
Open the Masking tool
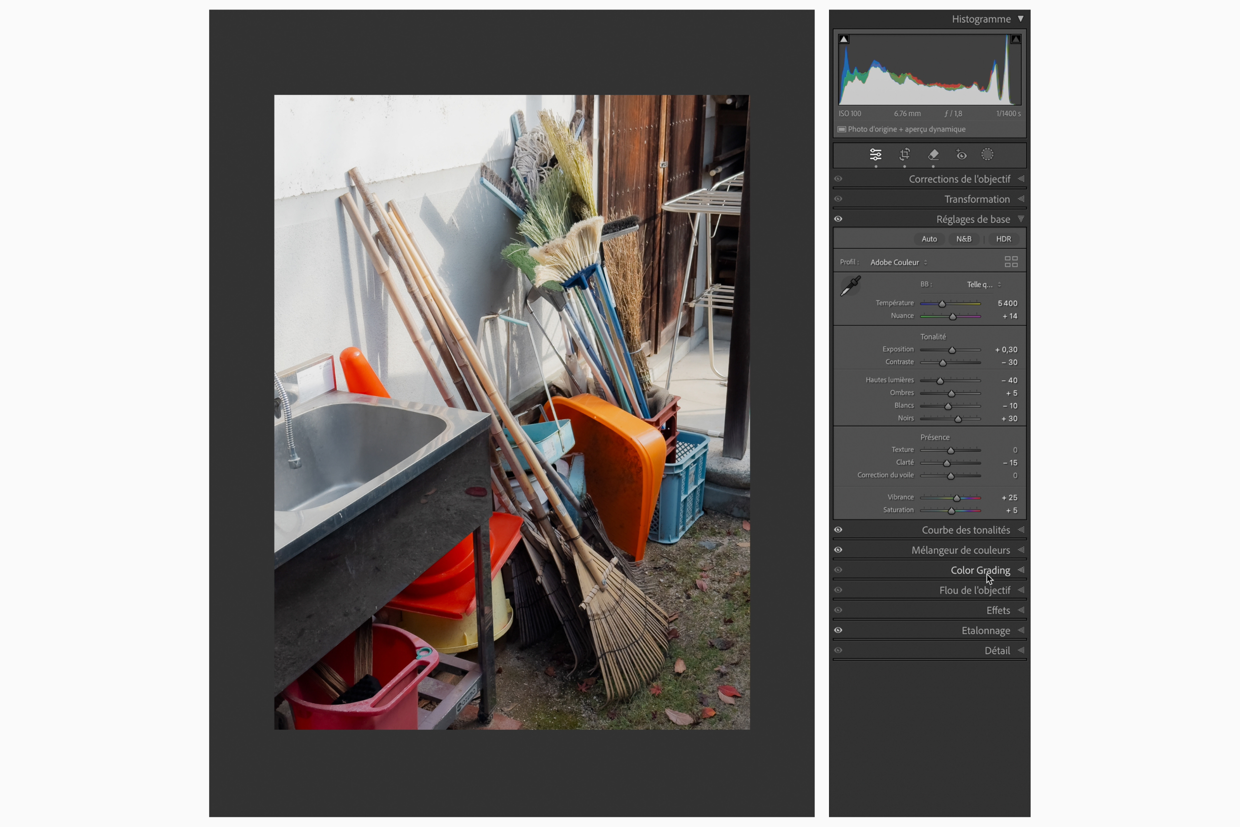click(x=987, y=154)
